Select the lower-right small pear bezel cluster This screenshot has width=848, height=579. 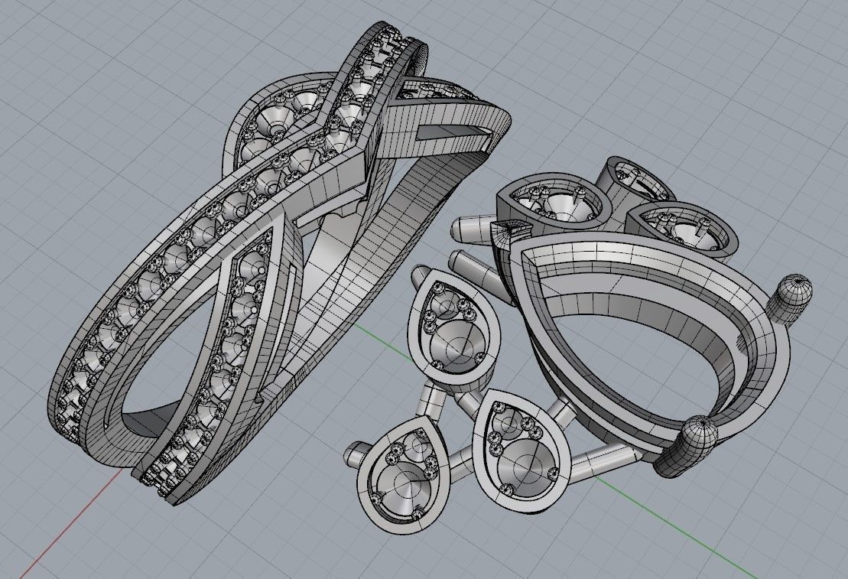coord(522,451)
